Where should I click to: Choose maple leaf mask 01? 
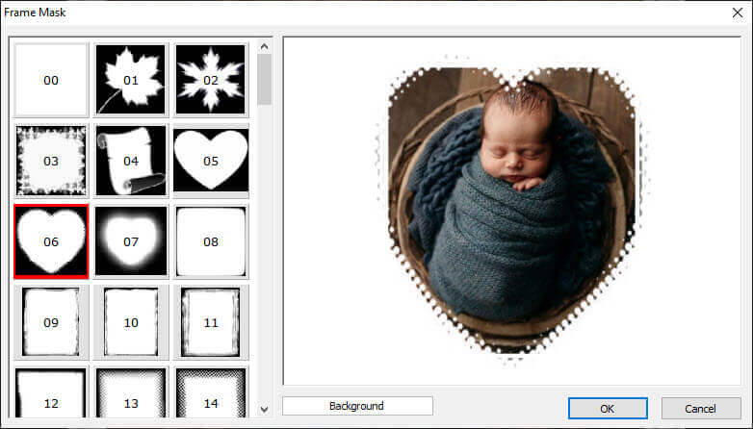131,80
